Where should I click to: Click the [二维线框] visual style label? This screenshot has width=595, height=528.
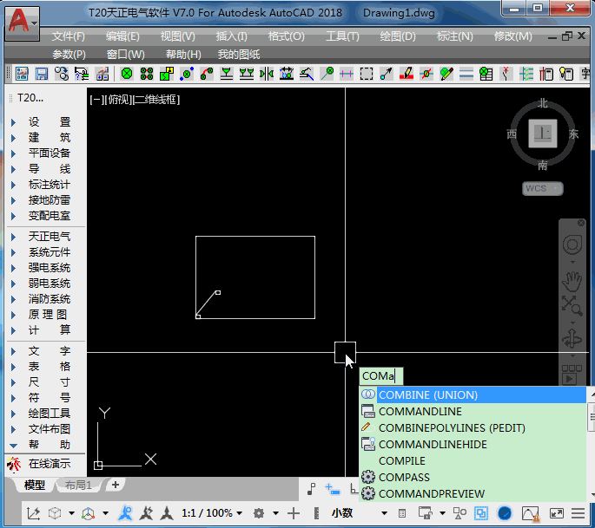(x=156, y=100)
